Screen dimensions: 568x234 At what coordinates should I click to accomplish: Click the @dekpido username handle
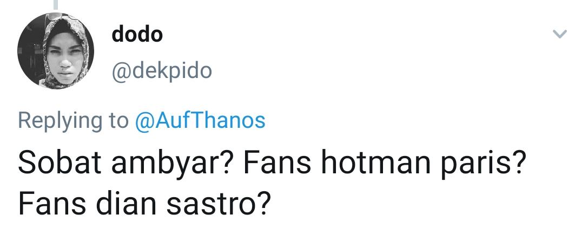(x=162, y=71)
